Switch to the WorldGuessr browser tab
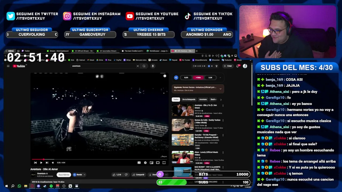The height and width of the screenshot is (192, 342). (x=158, y=51)
